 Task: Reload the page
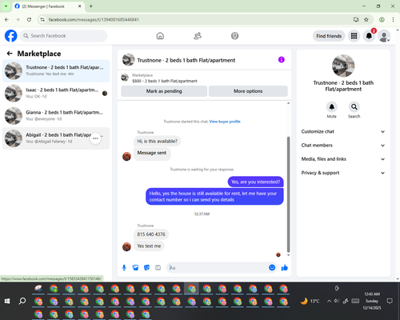[x=29, y=19]
